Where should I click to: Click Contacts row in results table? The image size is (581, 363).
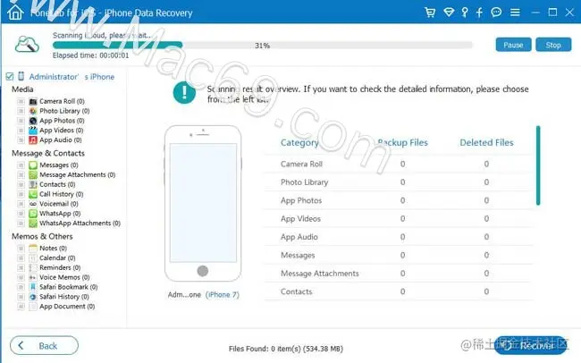click(399, 291)
